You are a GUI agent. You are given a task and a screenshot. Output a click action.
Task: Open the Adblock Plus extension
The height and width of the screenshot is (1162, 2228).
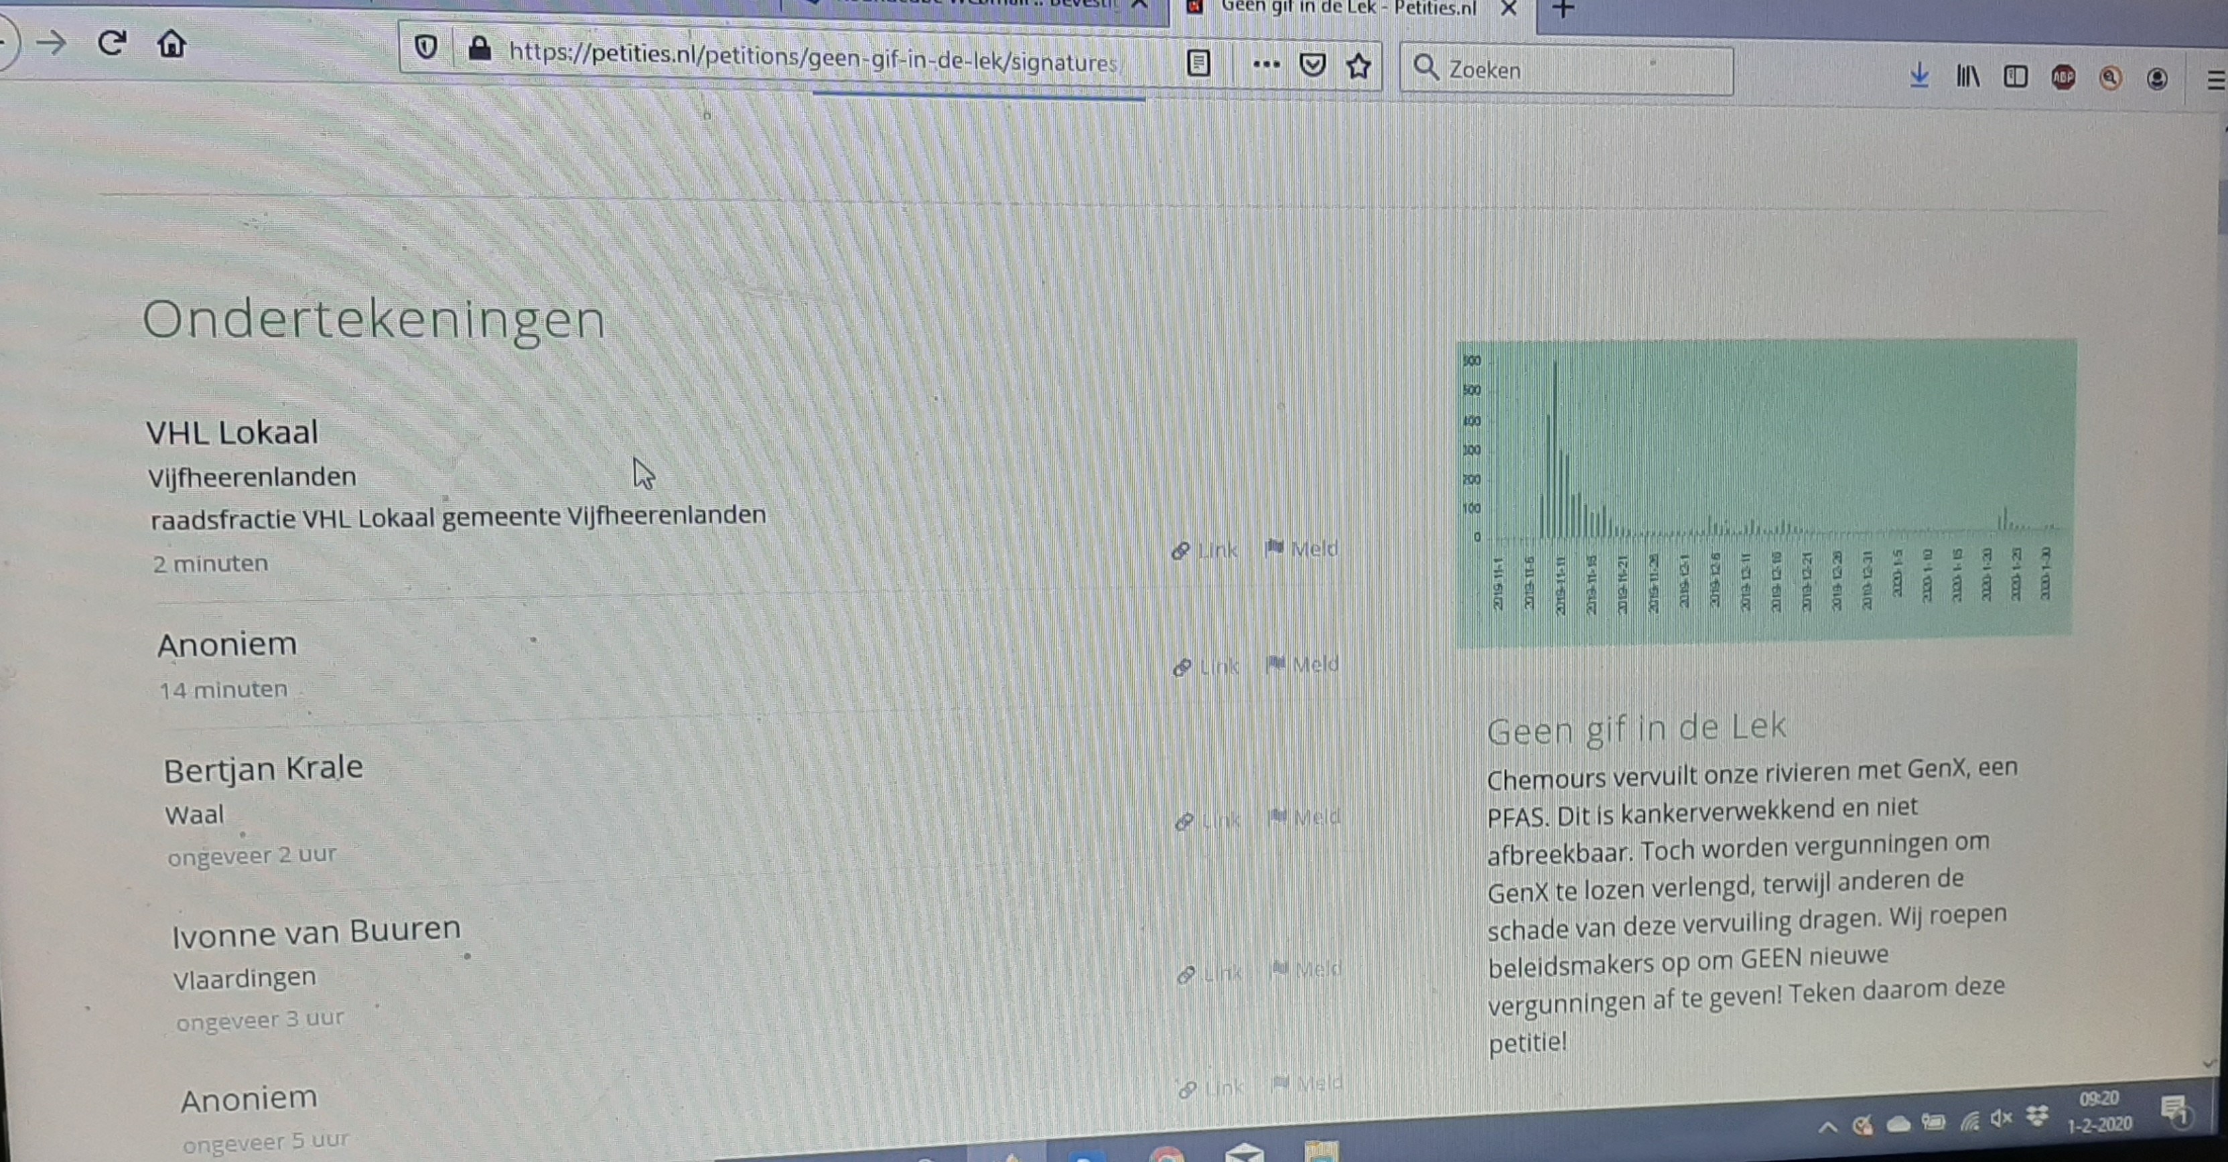click(x=2063, y=78)
